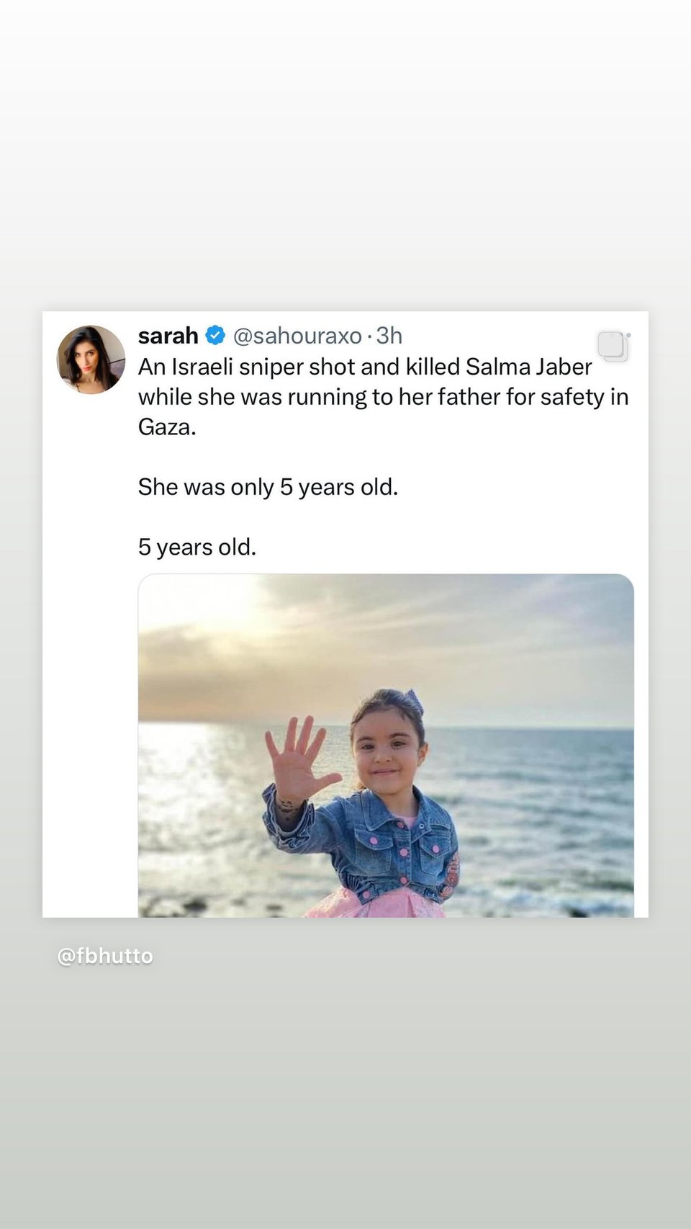Image resolution: width=691 pixels, height=1229 pixels.
Task: Tap the stacked squares icon on the tweet
Action: click(613, 346)
